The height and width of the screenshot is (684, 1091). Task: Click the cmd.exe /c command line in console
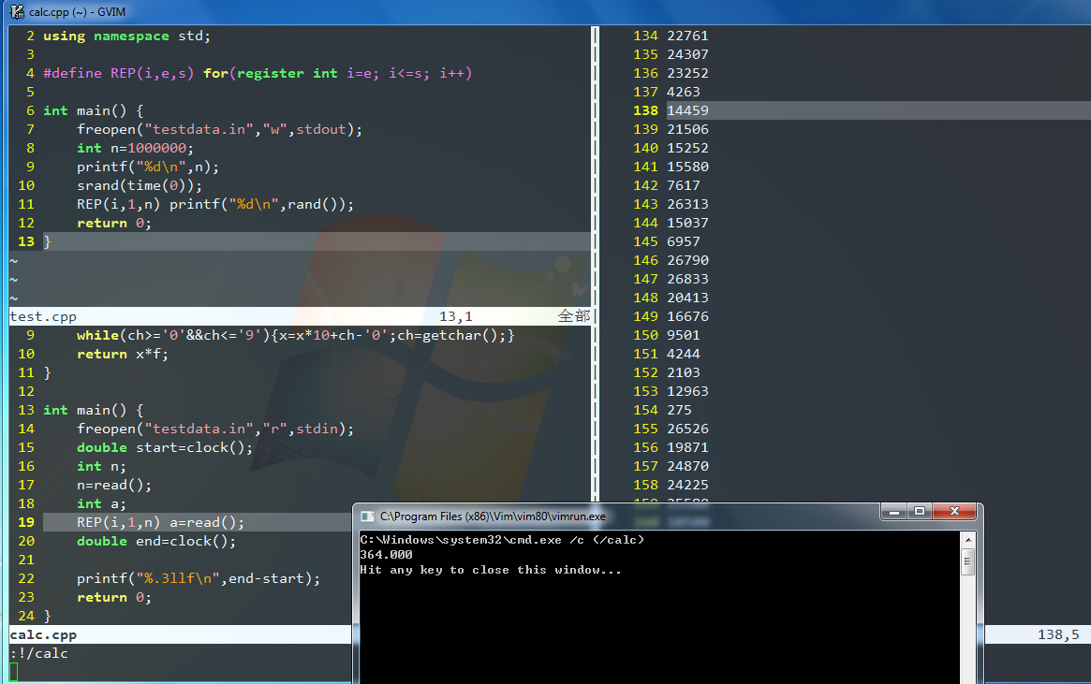502,540
